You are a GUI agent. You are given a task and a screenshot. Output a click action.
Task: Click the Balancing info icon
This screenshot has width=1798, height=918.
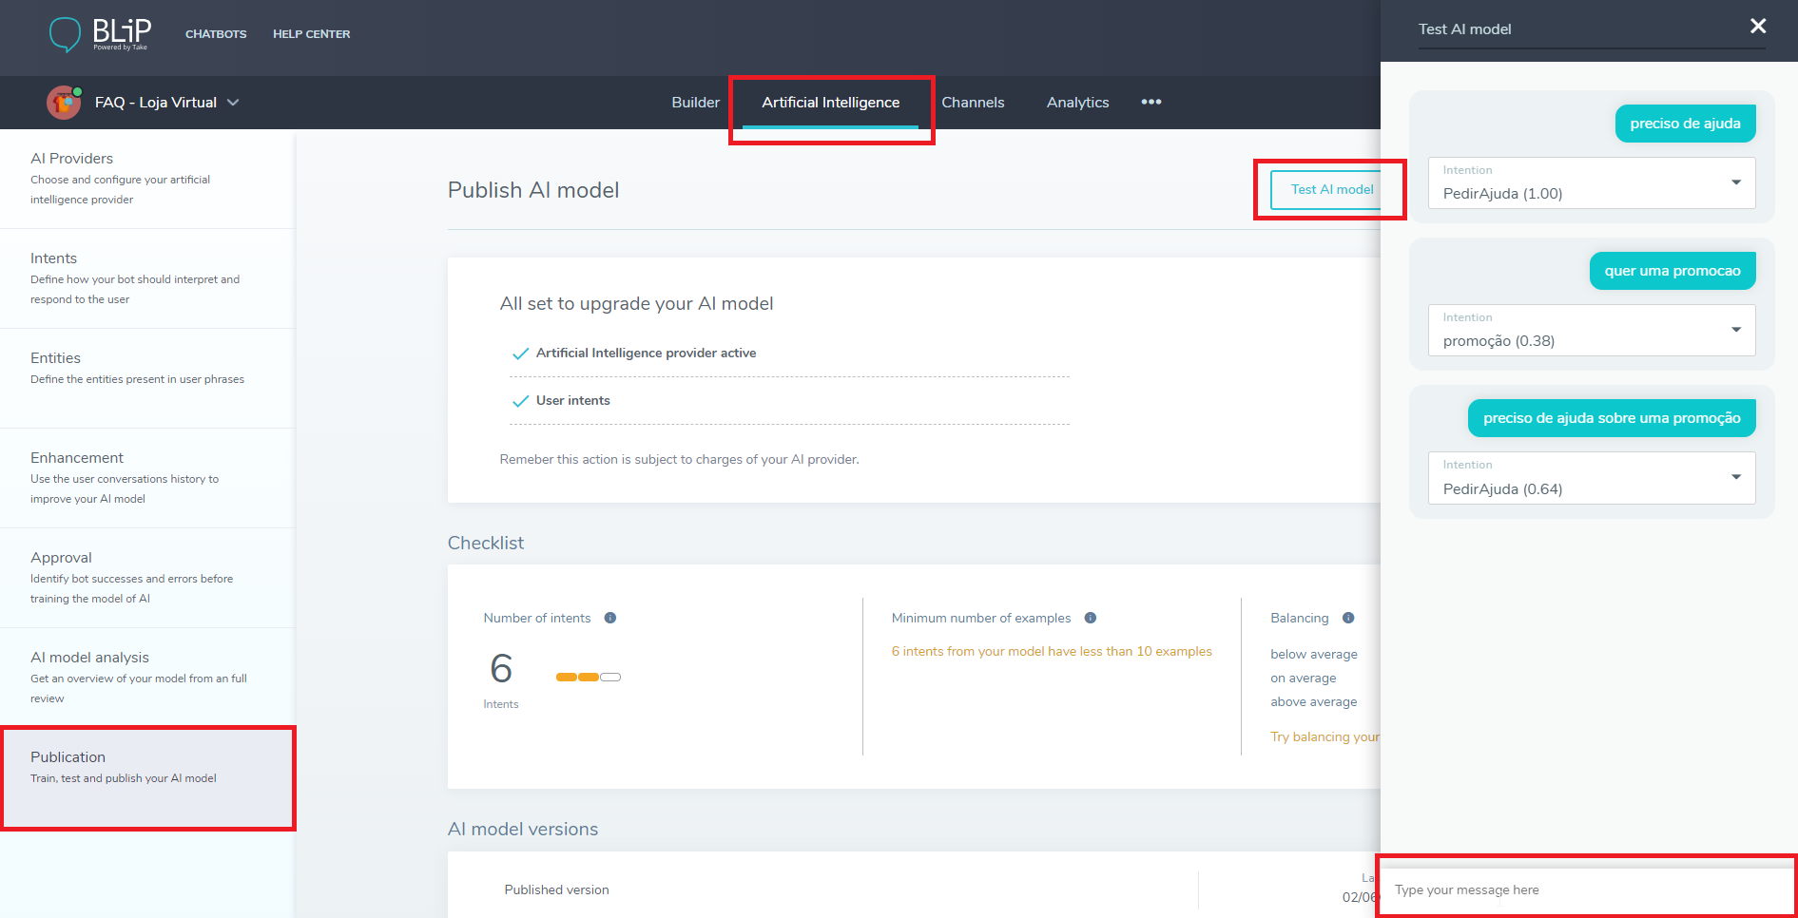[x=1348, y=618]
